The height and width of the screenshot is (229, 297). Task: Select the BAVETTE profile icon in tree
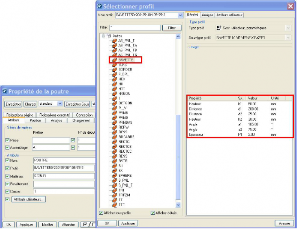click(x=115, y=60)
